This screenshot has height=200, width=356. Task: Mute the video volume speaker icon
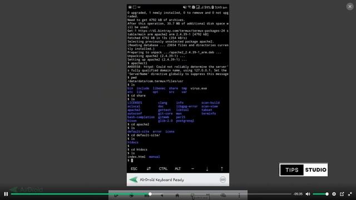[x=308, y=194]
